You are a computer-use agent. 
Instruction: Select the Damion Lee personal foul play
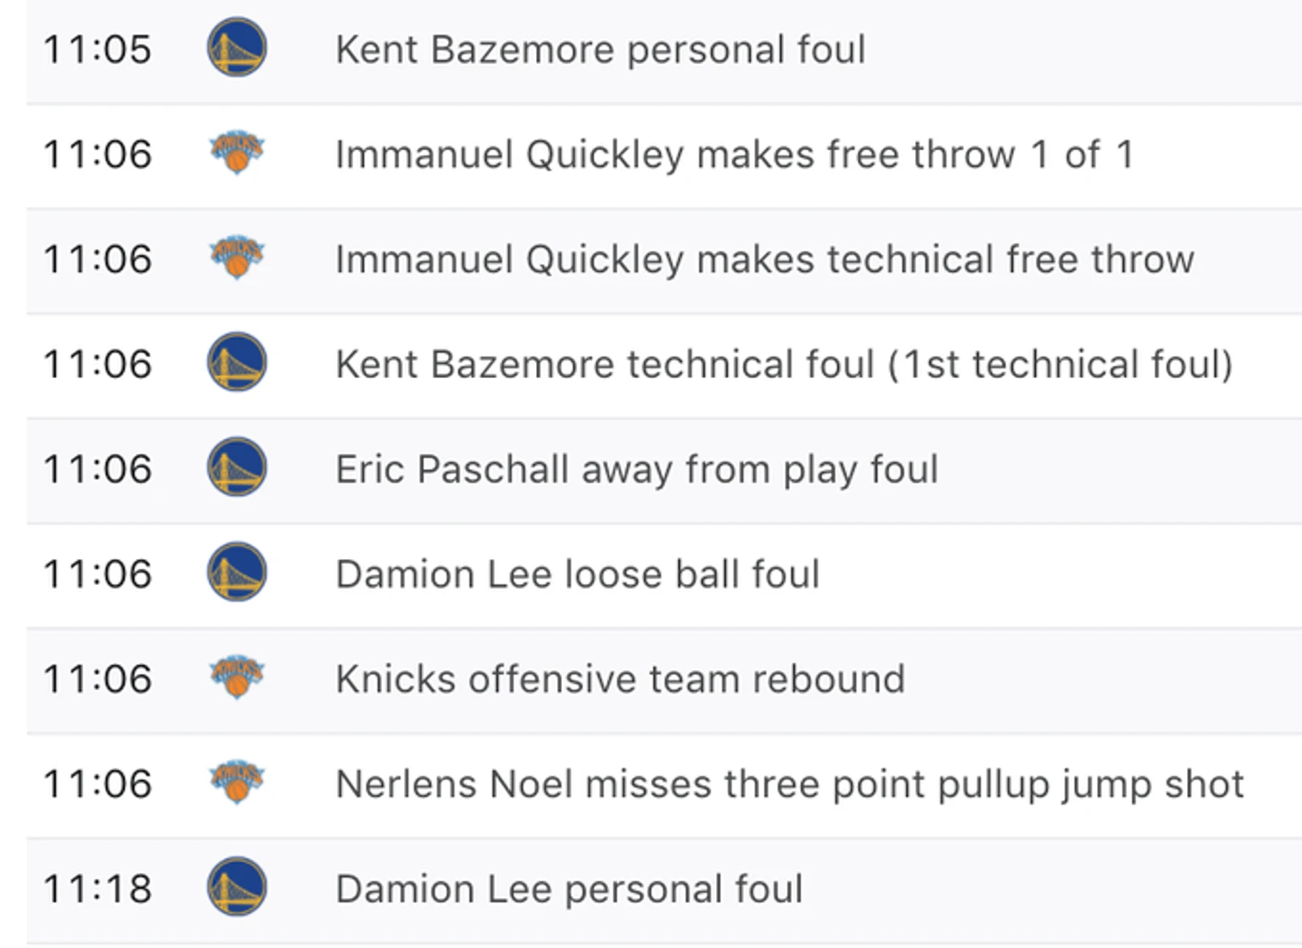tap(663, 891)
